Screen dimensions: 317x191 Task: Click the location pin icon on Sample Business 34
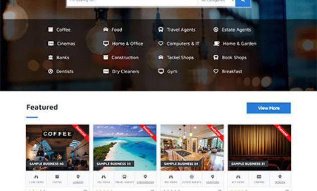coord(212,176)
